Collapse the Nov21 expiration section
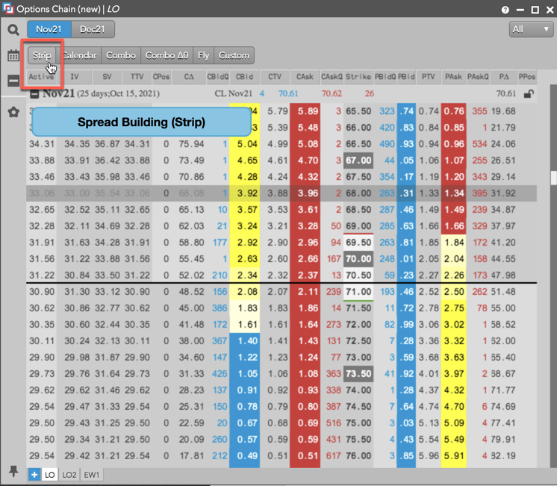The height and width of the screenshot is (486, 557). [34, 94]
